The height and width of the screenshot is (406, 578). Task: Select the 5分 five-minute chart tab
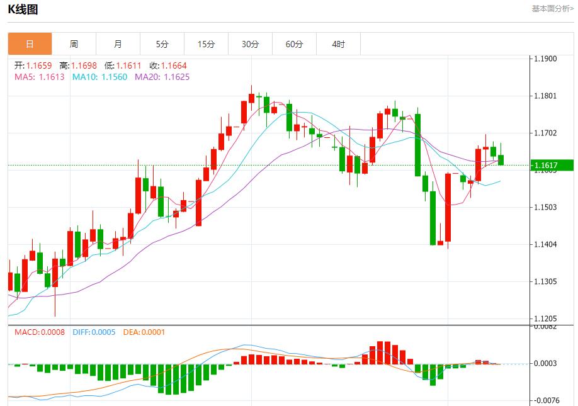(x=162, y=43)
